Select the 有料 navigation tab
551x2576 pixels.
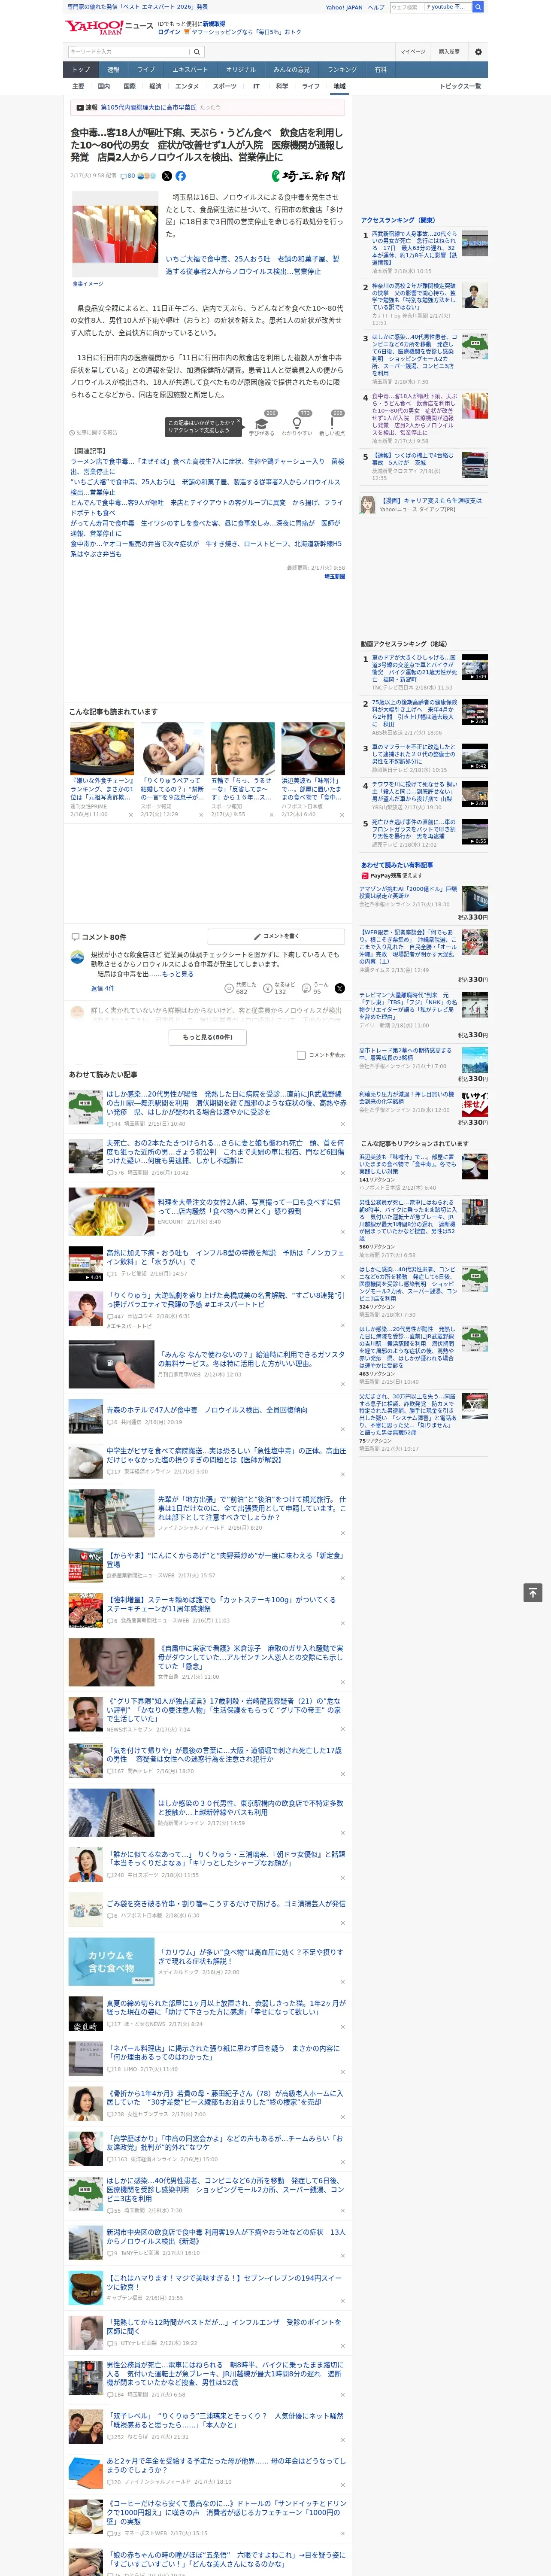click(380, 70)
